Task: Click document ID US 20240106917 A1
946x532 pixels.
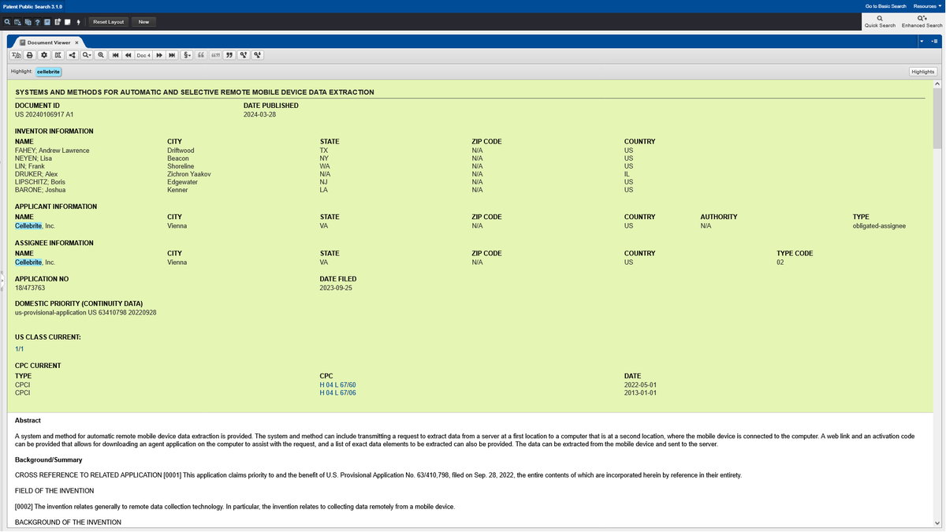Action: [44, 114]
